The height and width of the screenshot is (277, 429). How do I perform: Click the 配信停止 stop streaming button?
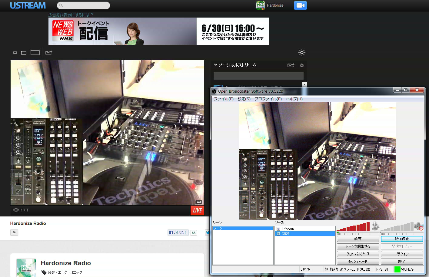(x=402, y=239)
